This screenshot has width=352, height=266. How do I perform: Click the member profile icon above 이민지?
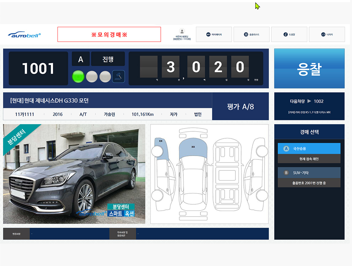click(182, 31)
